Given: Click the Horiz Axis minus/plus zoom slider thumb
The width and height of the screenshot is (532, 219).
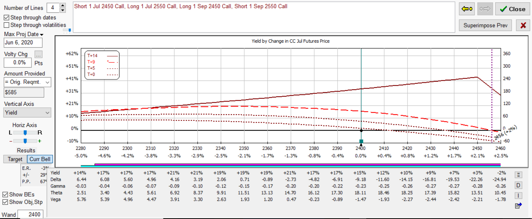Looking at the screenshot, I should 25,141.
